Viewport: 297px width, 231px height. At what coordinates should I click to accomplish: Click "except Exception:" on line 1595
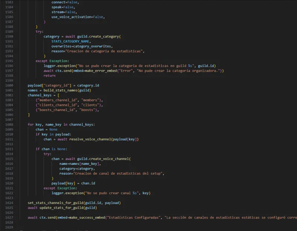click(x=52, y=61)
